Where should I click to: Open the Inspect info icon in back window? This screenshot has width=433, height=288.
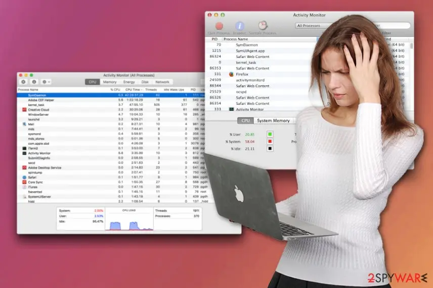click(x=239, y=26)
